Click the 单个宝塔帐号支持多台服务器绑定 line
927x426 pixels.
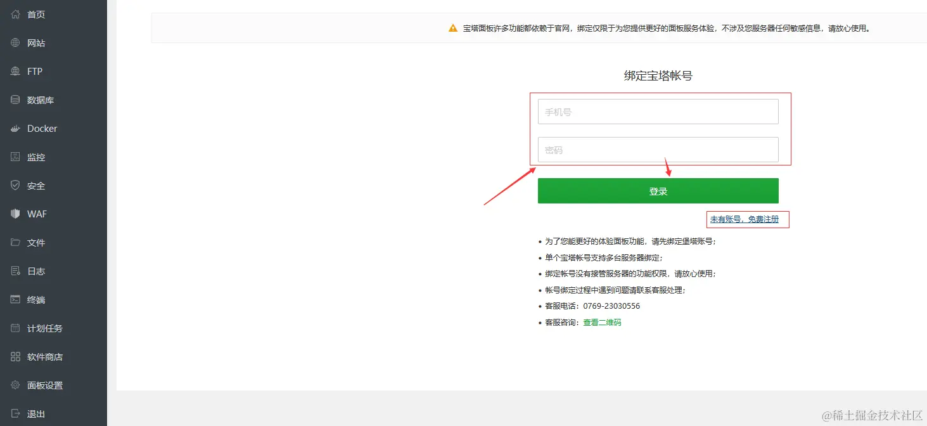(603, 258)
